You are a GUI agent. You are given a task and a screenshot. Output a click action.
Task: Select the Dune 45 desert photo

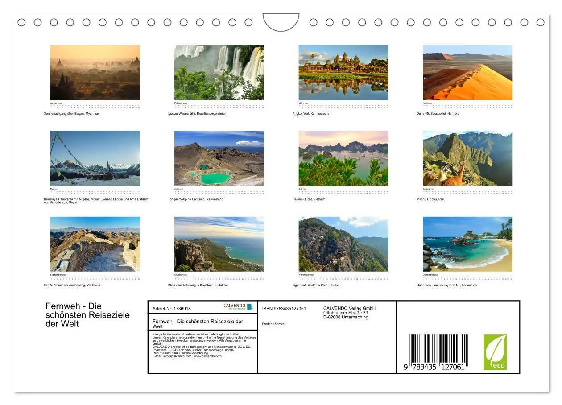tap(467, 73)
